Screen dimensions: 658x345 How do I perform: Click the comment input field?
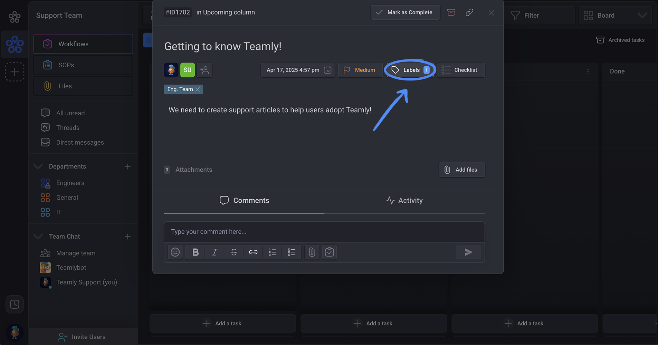324,232
